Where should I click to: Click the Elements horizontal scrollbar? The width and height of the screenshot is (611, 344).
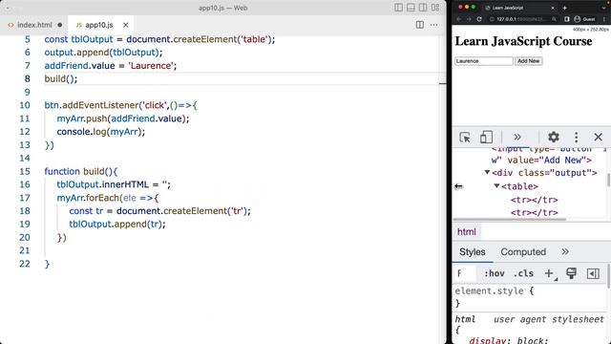point(509,220)
